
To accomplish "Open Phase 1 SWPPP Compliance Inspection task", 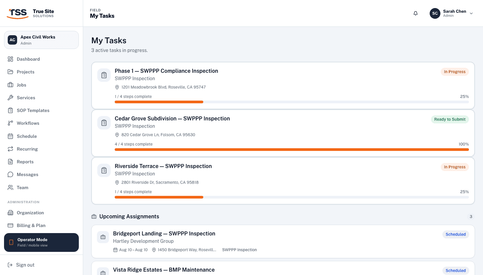I will (283, 86).
